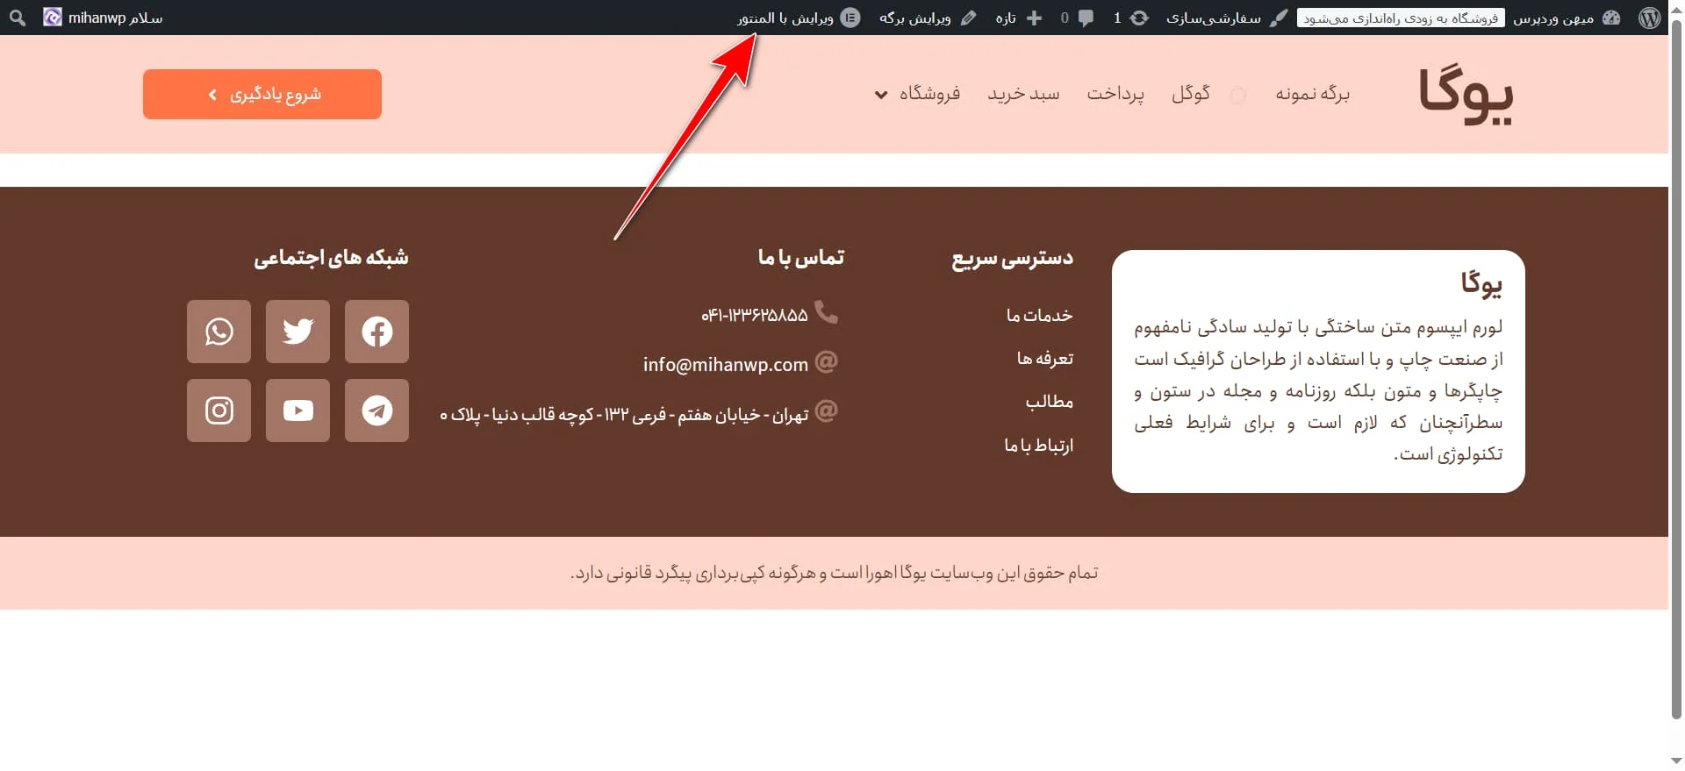
Task: Open the تعرفه ها footer link
Action: pos(1044,359)
